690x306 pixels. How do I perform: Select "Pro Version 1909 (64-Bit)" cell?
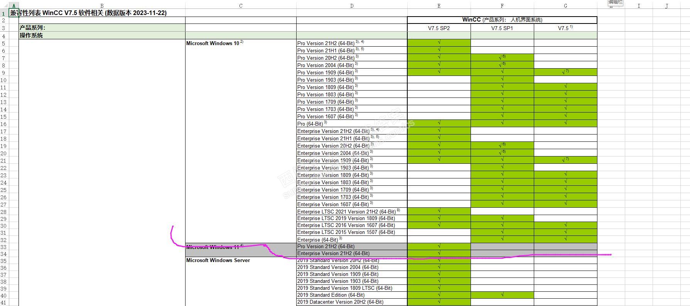(352, 72)
